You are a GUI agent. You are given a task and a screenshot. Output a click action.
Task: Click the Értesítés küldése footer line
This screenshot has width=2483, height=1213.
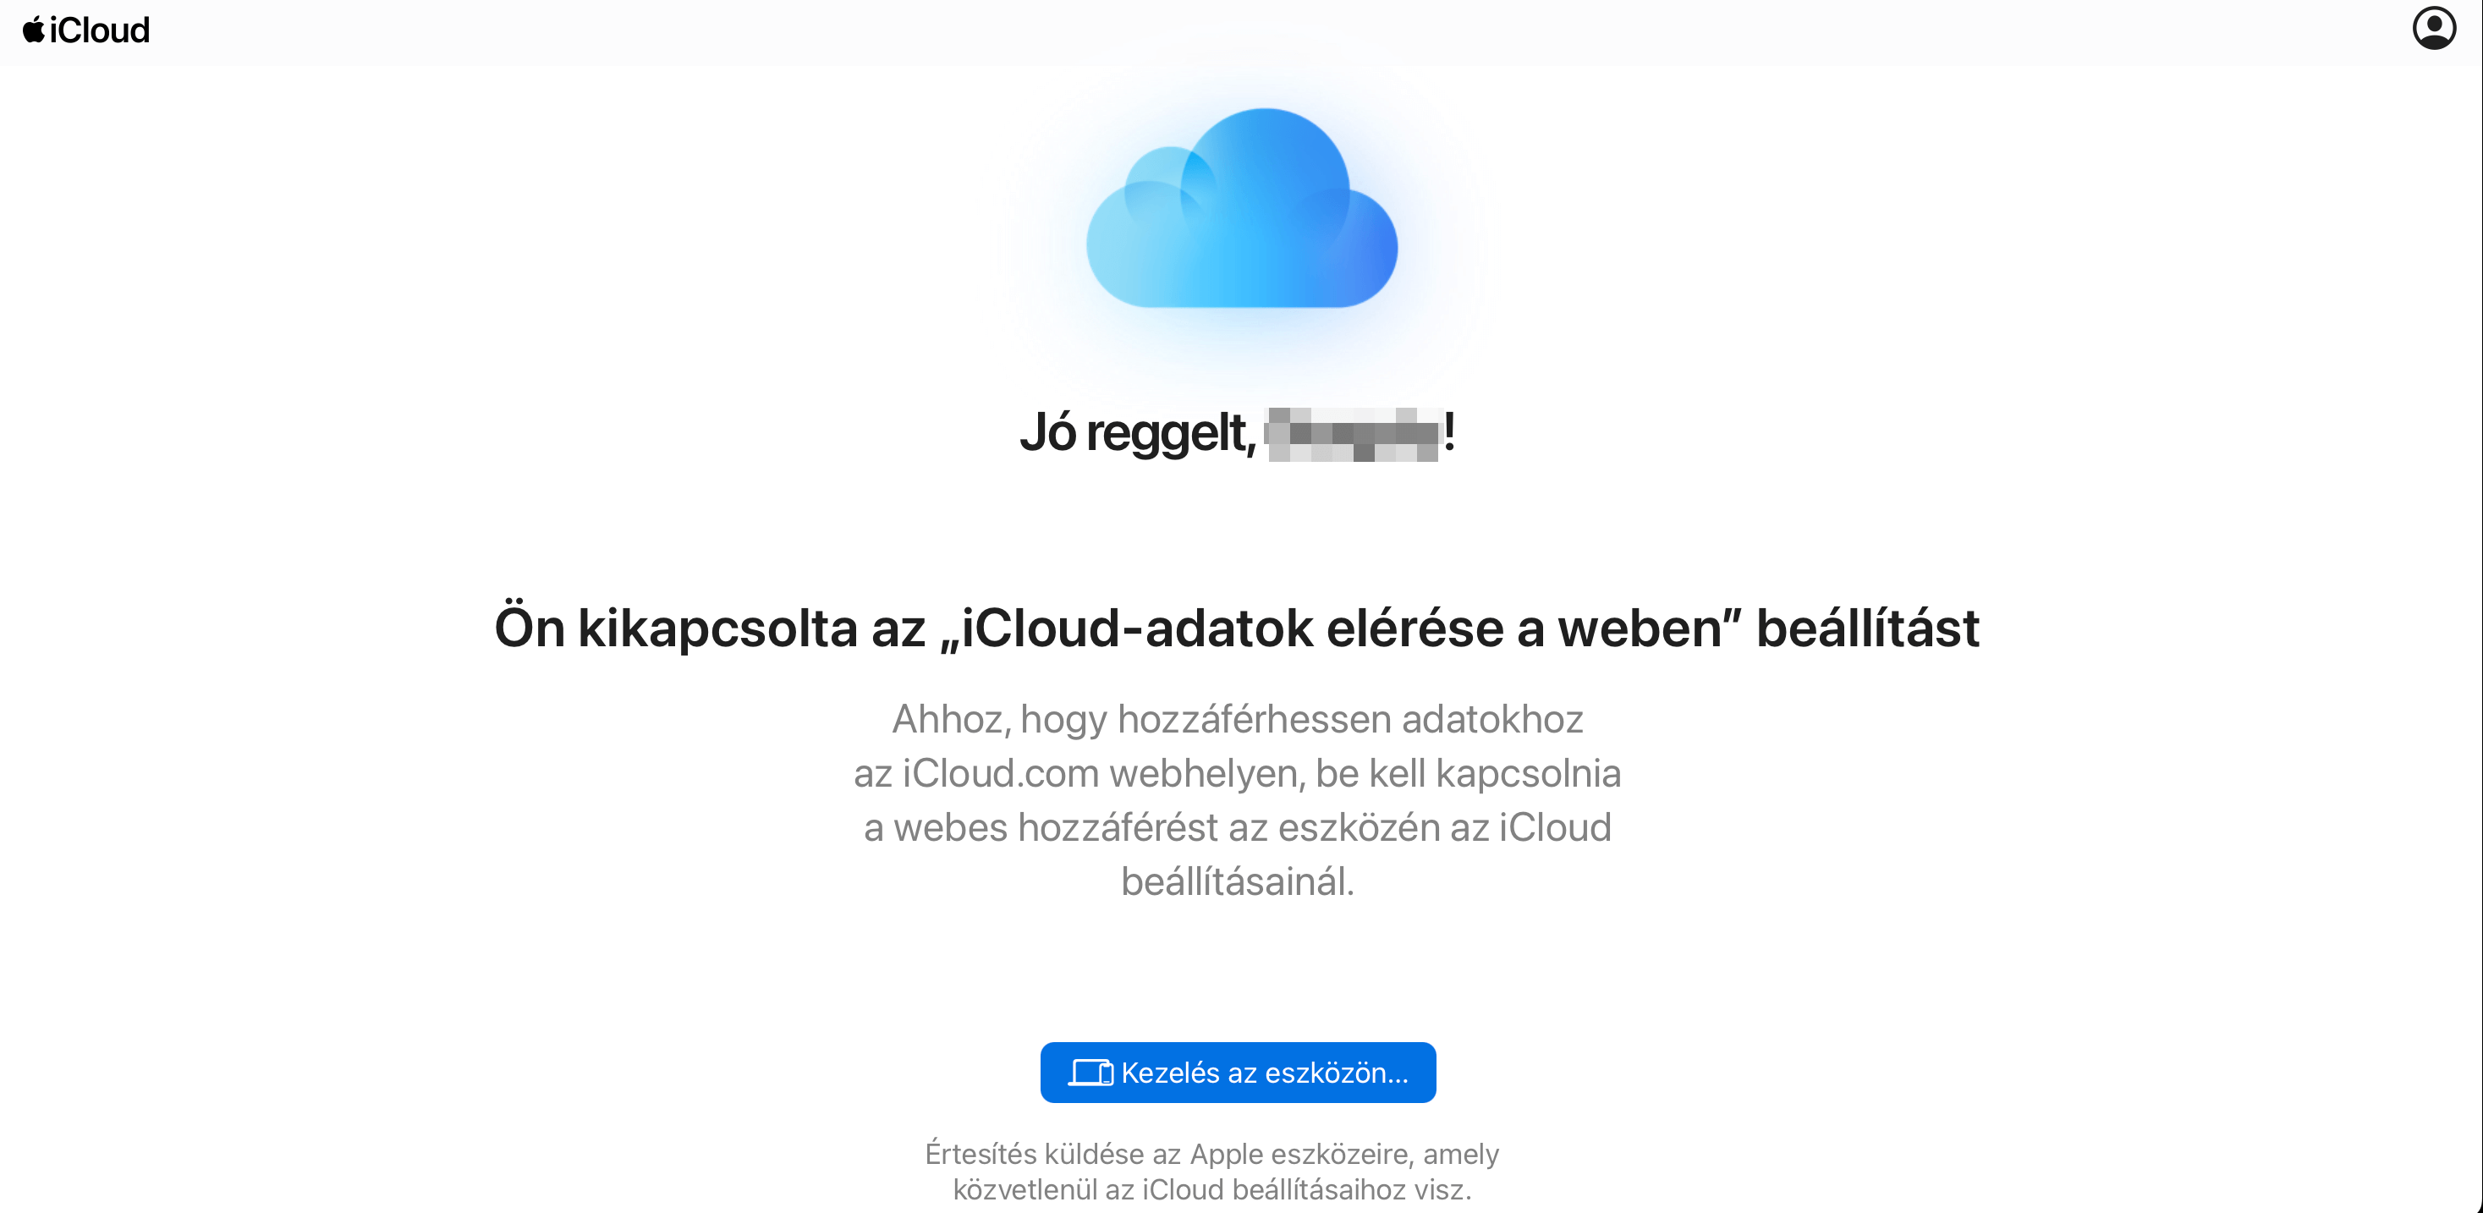tap(1212, 1153)
